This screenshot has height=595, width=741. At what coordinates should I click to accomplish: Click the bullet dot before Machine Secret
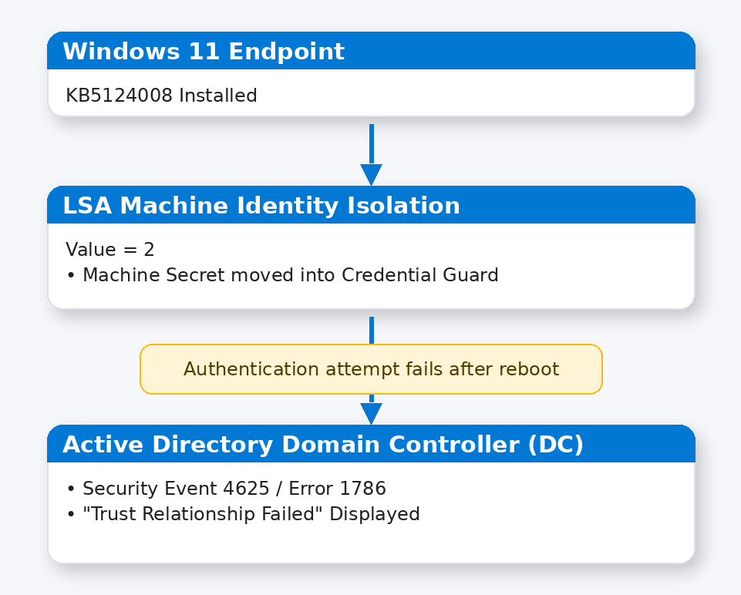tap(71, 275)
